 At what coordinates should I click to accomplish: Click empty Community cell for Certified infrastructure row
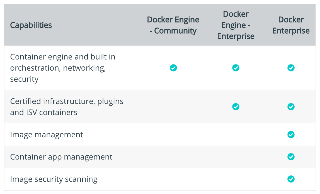coord(173,107)
